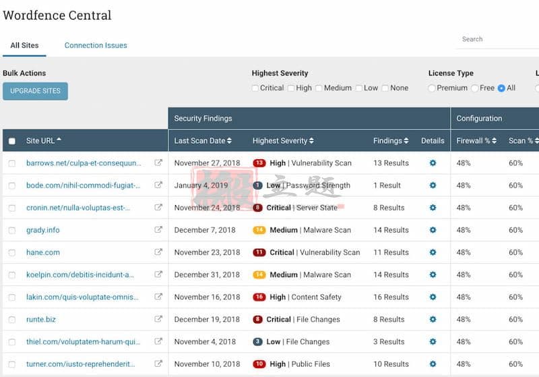Check the High severity filter
Viewport: 539px width, 377px height.
pyautogui.click(x=291, y=88)
